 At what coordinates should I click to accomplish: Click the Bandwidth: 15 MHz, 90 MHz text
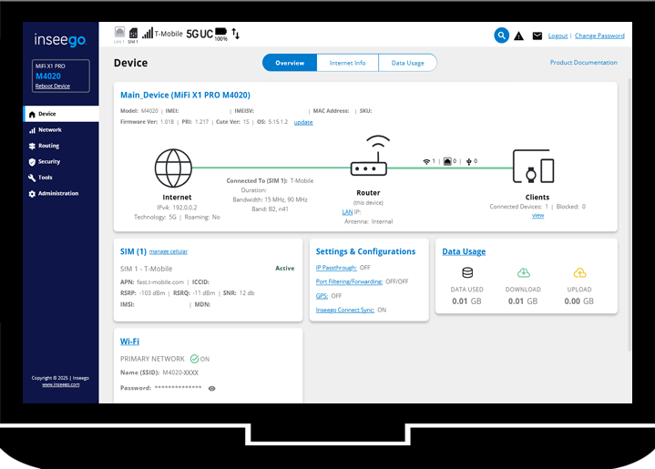coord(270,199)
